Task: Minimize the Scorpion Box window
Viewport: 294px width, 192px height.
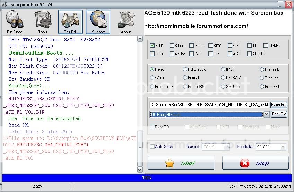Action: click(280, 4)
